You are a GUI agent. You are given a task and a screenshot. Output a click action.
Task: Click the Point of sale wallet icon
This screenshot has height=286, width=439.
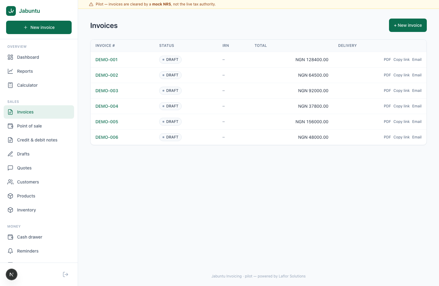click(x=10, y=126)
